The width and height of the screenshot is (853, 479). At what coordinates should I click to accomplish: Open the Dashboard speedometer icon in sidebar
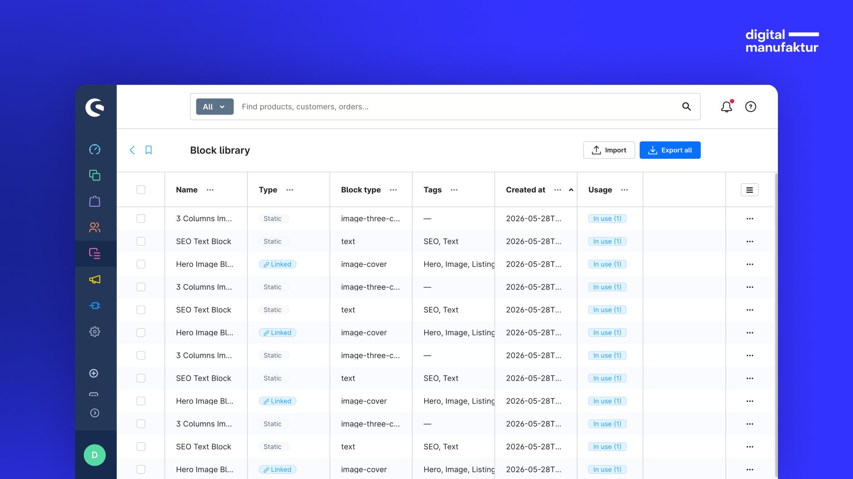pyautogui.click(x=95, y=149)
